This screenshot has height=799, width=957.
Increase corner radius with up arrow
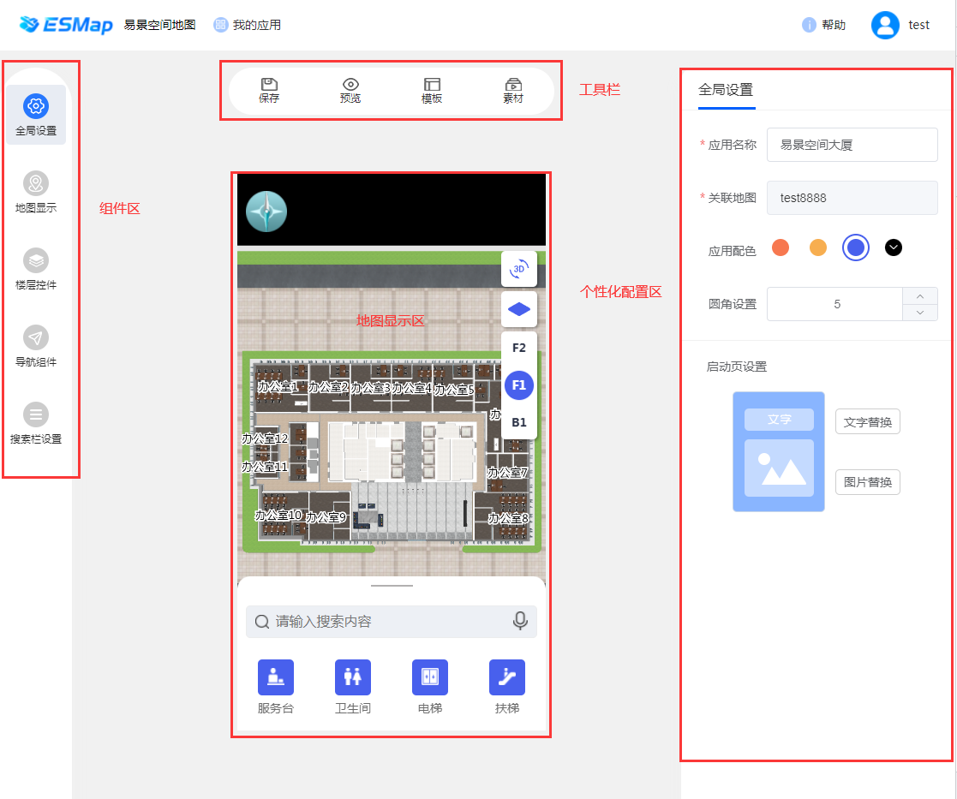pos(920,296)
